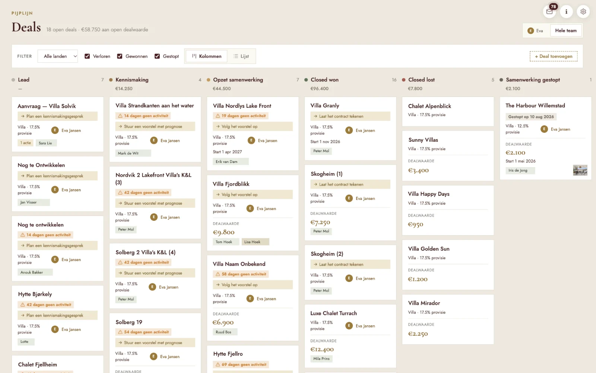Screen dimensions: 596x373
Task: Click warning icon on Hytte Bjørkely card
Action: [x=23, y=305]
